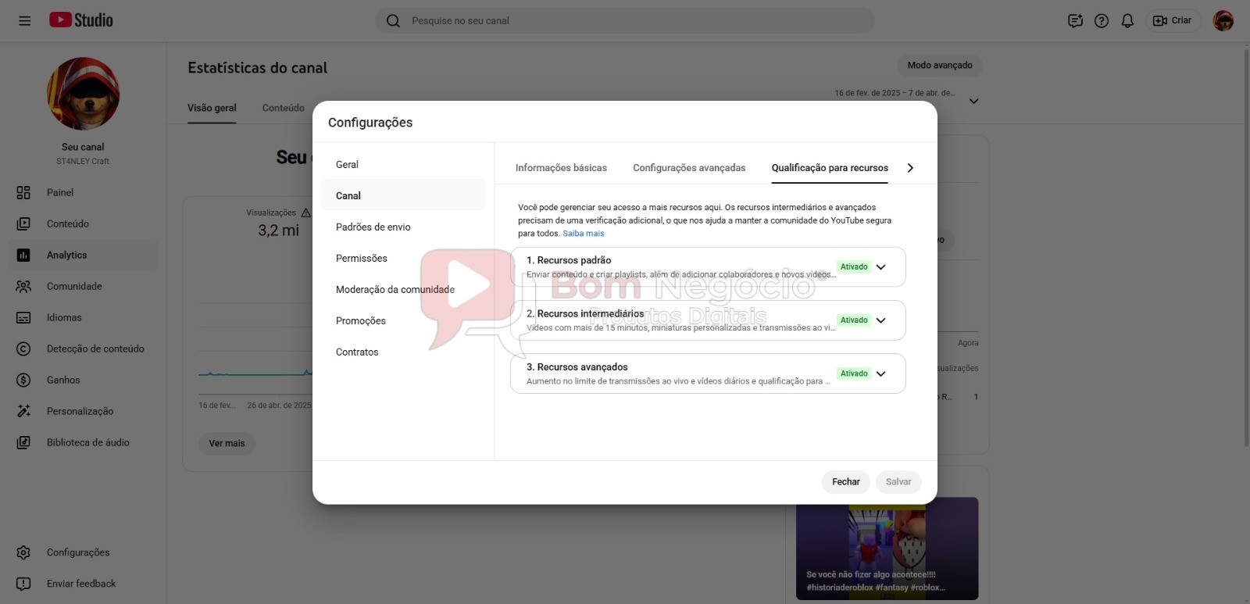Click the Fechar button
The height and width of the screenshot is (604, 1250).
click(845, 482)
